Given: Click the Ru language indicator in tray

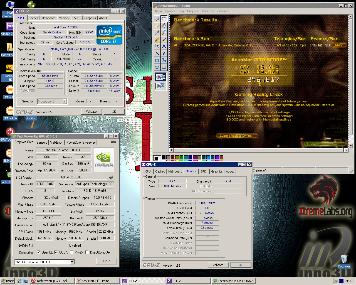Looking at the screenshot, I should [341, 281].
